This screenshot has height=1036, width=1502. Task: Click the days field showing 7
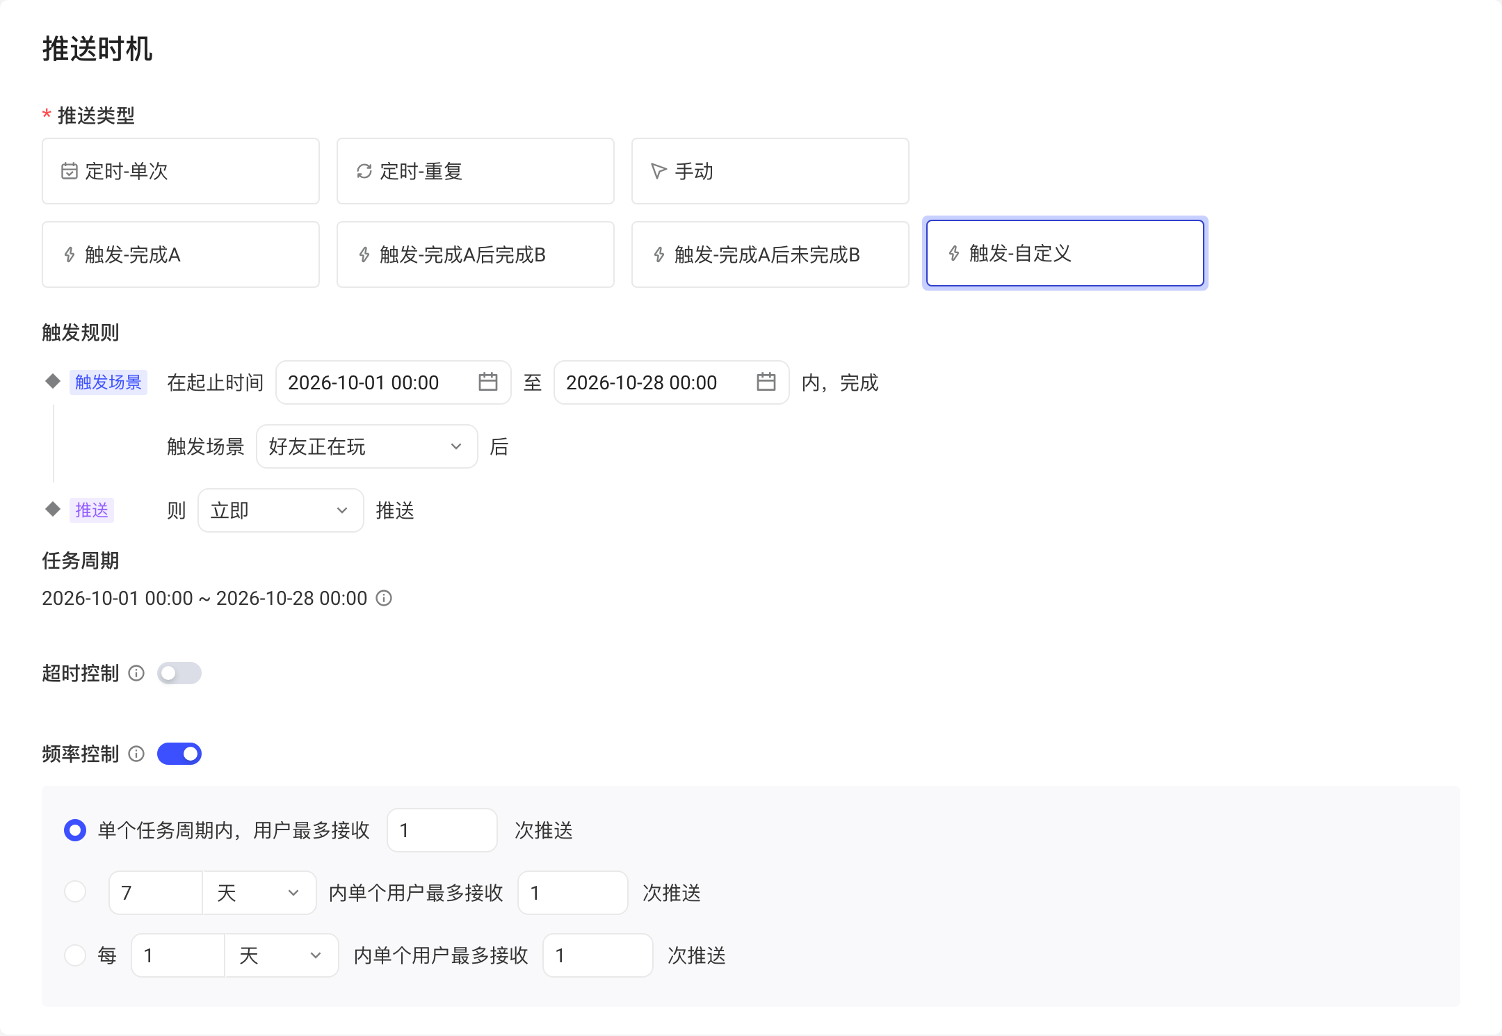pyautogui.click(x=156, y=893)
